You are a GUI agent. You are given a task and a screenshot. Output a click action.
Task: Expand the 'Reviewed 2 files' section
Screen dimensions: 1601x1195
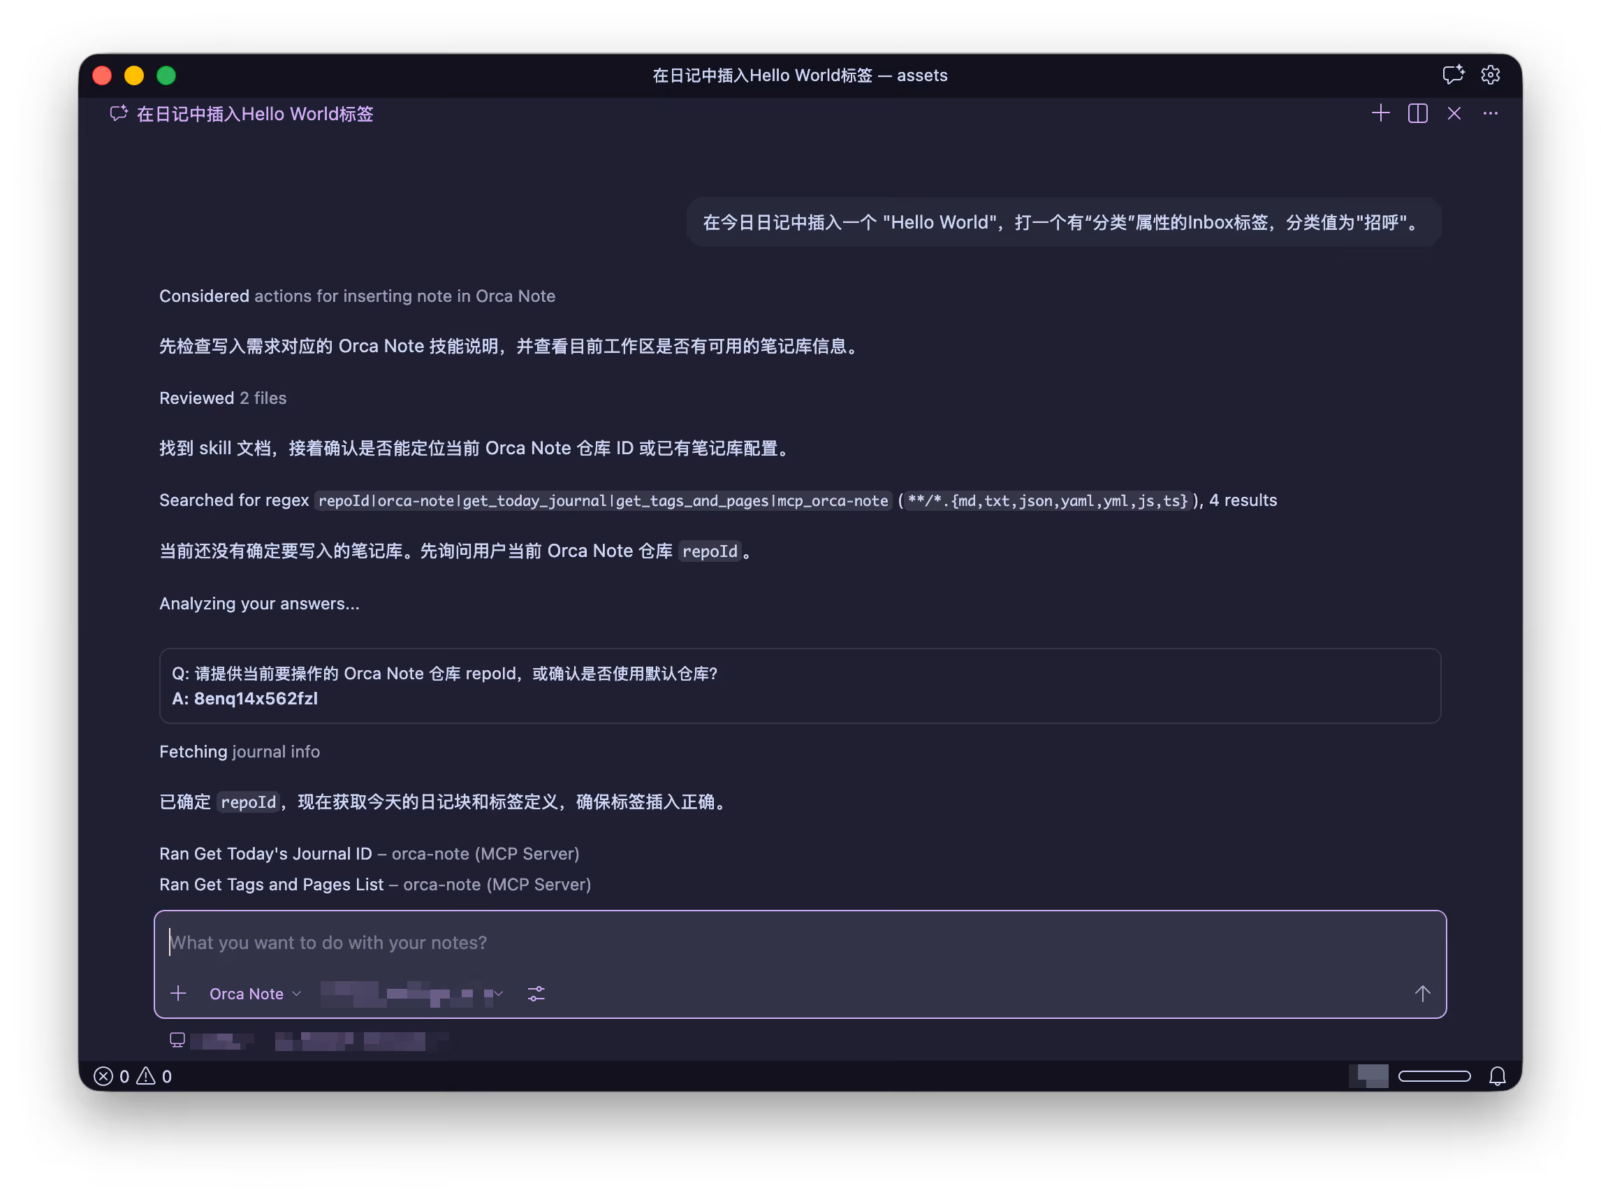tap(223, 398)
